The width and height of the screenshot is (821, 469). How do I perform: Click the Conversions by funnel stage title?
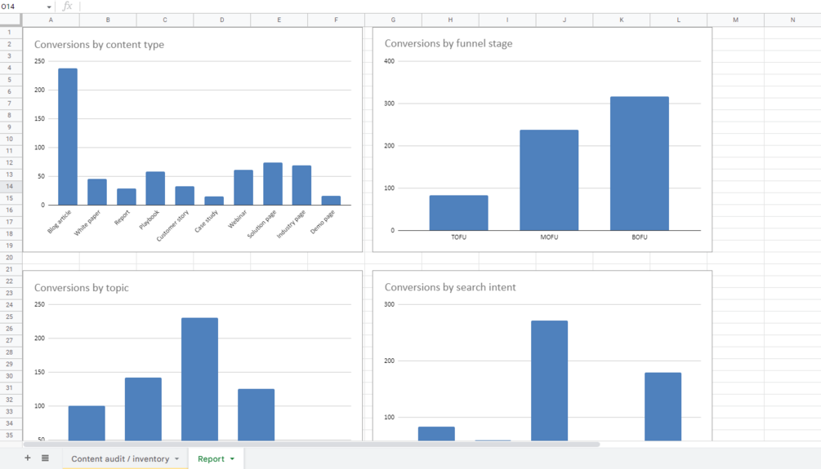[x=448, y=43]
